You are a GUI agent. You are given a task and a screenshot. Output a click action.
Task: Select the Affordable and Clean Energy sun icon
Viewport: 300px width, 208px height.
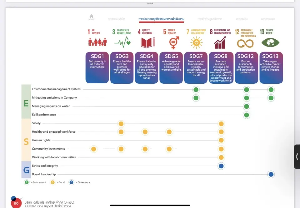point(196,42)
